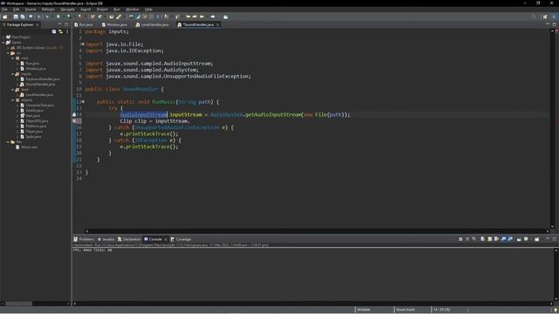
Task: Click the warning marker on line 14
Action: [74, 114]
